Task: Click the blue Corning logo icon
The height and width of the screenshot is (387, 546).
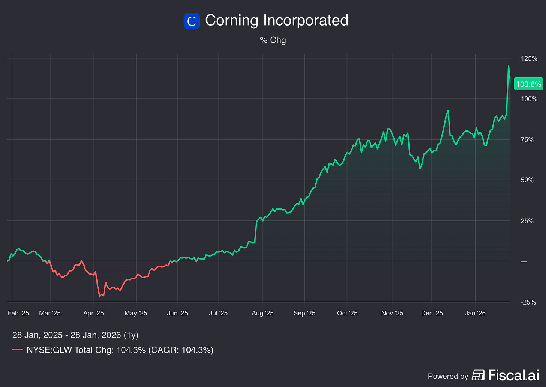Action: click(192, 21)
